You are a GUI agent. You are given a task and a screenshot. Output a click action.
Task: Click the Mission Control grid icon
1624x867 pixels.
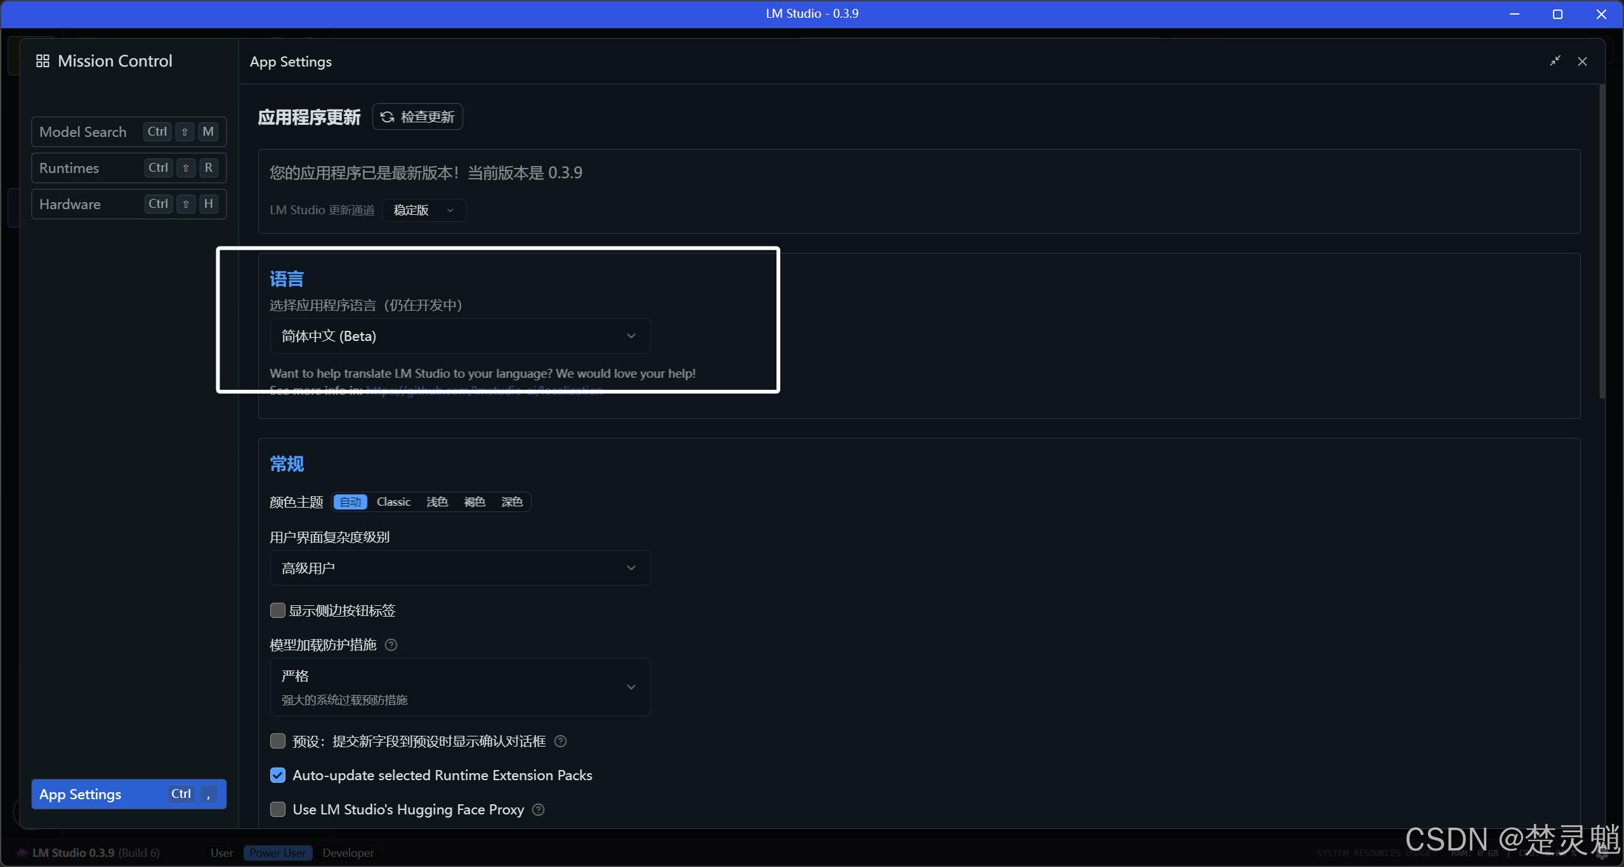coord(43,61)
